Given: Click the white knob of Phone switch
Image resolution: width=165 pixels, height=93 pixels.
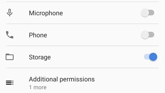Looking at the screenshot, I should pyautogui.click(x=145, y=35).
